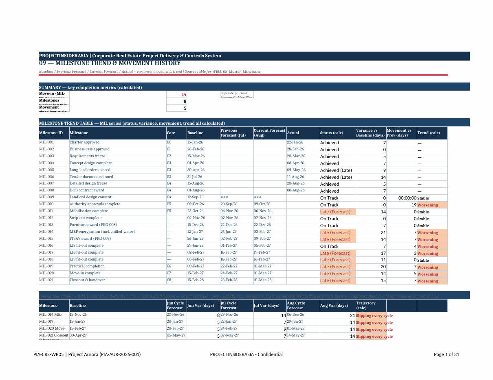Select 'Trajectory (calc)' column header
The height and width of the screenshot is (380, 493).
tap(371, 306)
